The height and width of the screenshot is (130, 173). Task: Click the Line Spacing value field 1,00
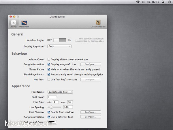[x=68, y=107]
